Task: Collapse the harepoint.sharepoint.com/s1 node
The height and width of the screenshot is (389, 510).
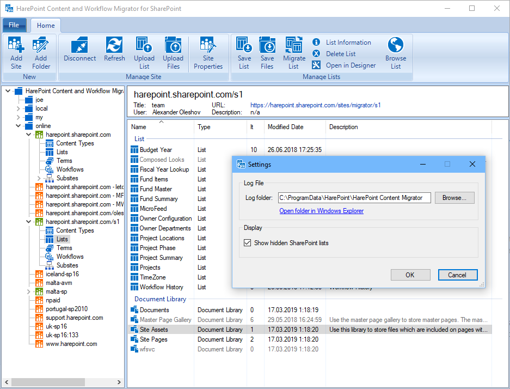Action: [x=29, y=222]
